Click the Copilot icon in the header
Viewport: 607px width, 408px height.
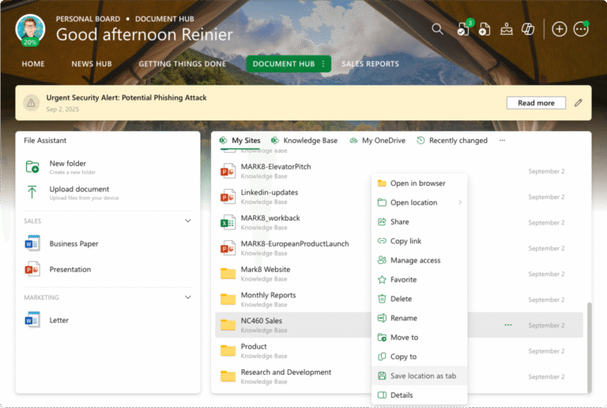(x=528, y=29)
